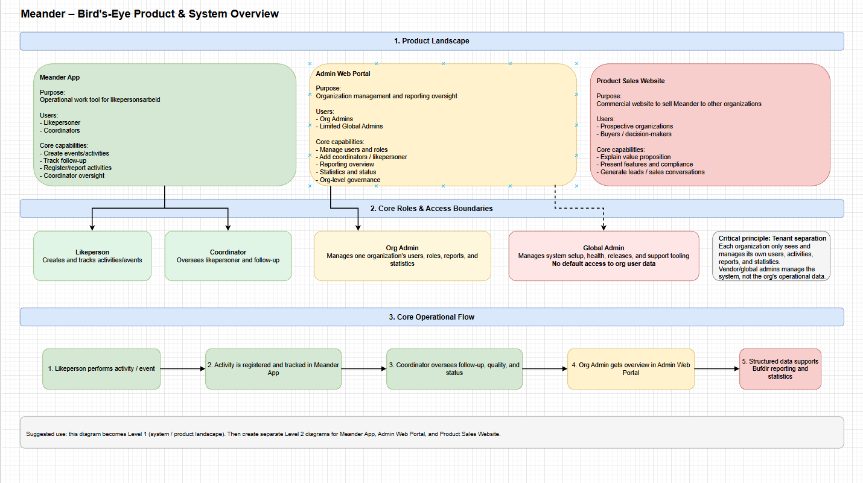Click the green Meander App product box

pos(165,125)
